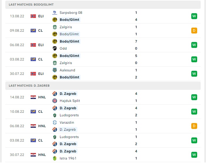Click the Last Matches: D. Zagreb header
The height and width of the screenshot is (163, 206).
coord(103,86)
